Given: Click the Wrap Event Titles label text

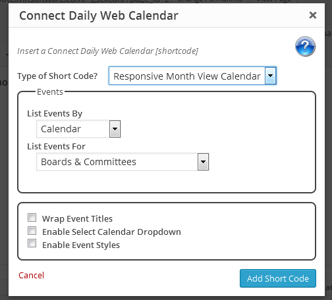Looking at the screenshot, I should (77, 219).
